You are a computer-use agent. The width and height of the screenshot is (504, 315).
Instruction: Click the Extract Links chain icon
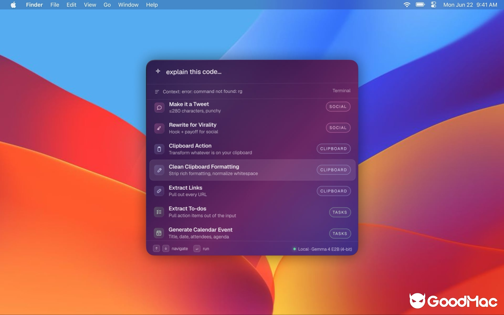(x=159, y=191)
